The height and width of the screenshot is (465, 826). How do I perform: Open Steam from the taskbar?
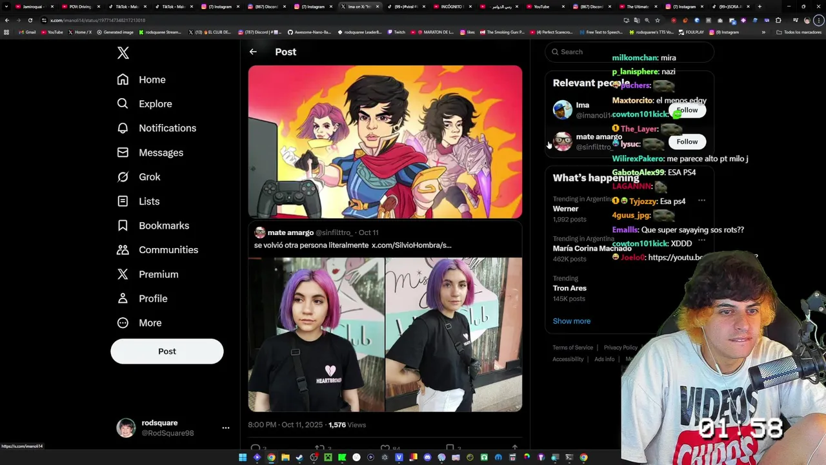pyautogui.click(x=299, y=457)
